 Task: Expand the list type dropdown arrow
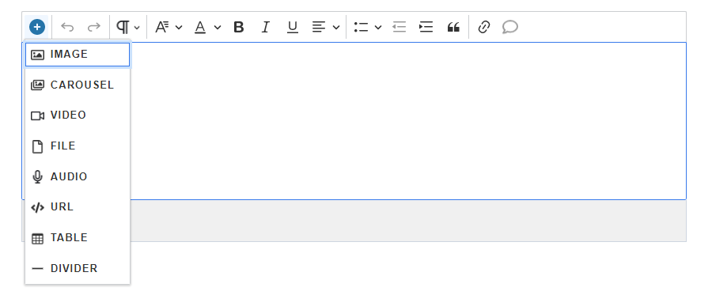click(x=378, y=28)
